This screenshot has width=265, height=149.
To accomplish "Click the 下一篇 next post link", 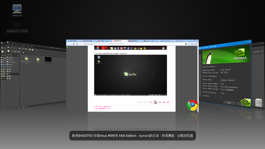I will pos(102,109).
